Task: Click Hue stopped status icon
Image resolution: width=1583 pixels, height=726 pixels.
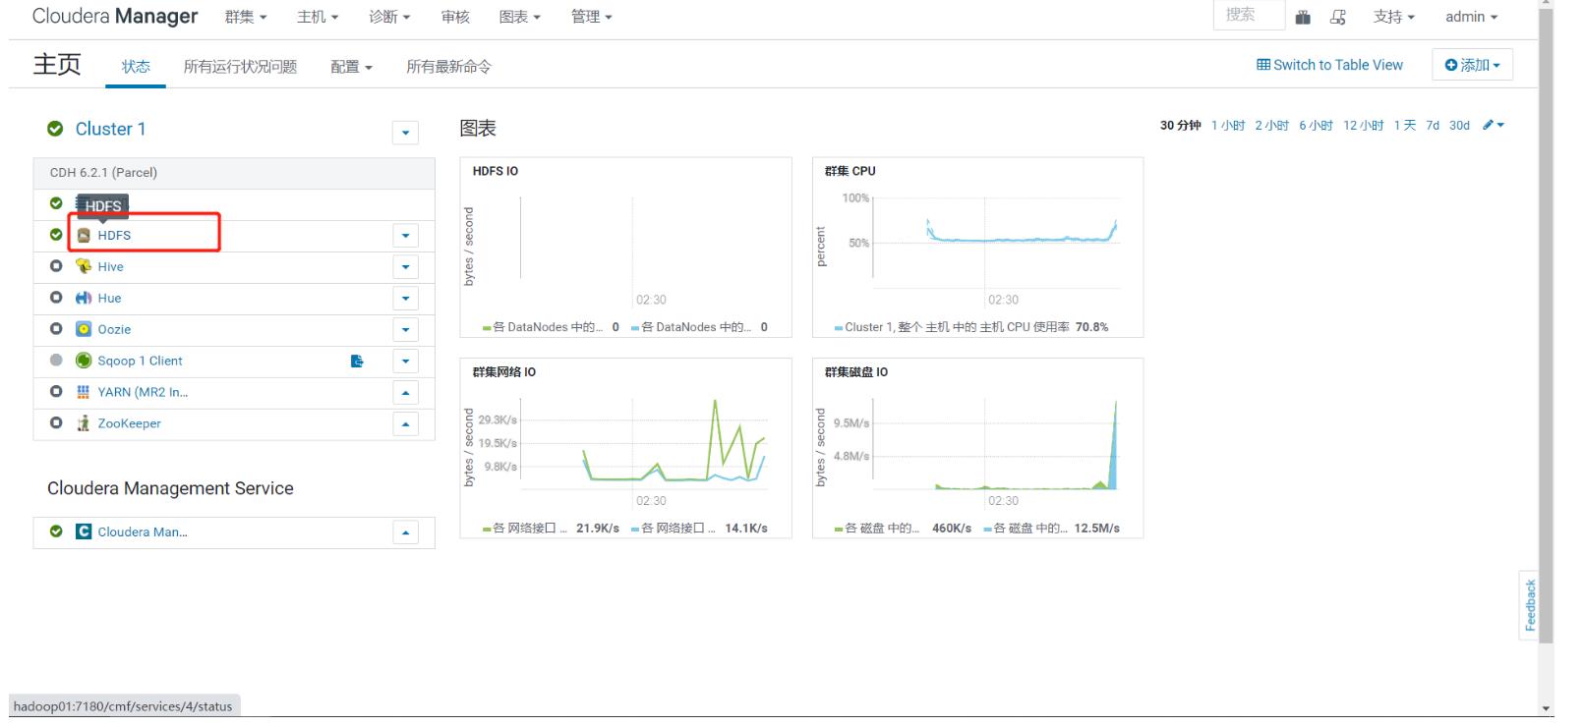Action: tap(56, 298)
